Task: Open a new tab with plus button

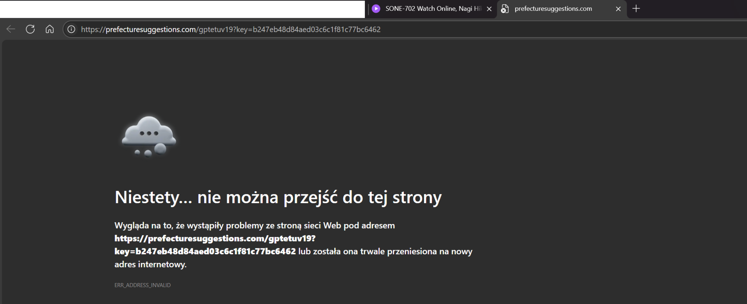Action: coord(636,9)
